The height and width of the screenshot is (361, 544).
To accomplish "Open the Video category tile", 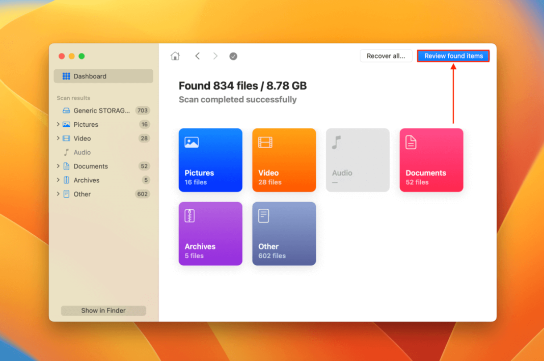I will 284,160.
